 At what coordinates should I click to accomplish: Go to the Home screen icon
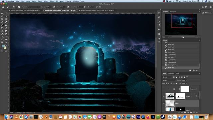tap(3, 7)
